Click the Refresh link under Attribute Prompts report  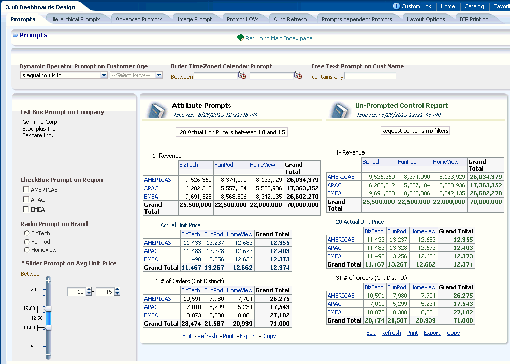[x=207, y=336]
